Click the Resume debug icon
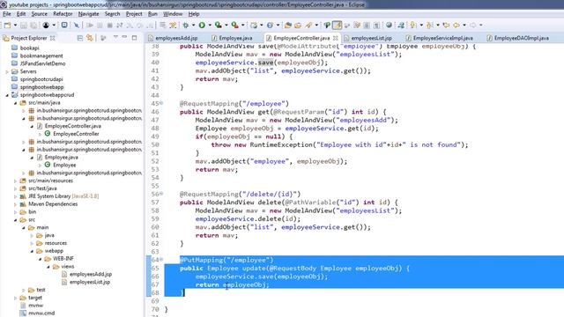 (90, 26)
